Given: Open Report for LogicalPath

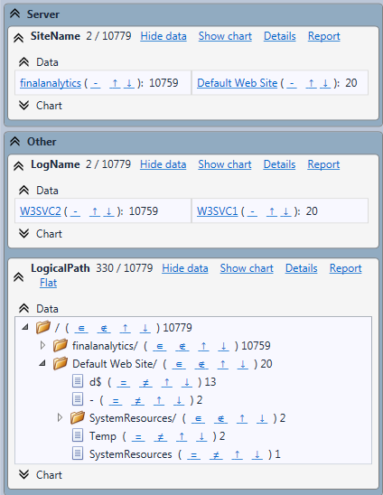Looking at the screenshot, I should click(x=345, y=268).
